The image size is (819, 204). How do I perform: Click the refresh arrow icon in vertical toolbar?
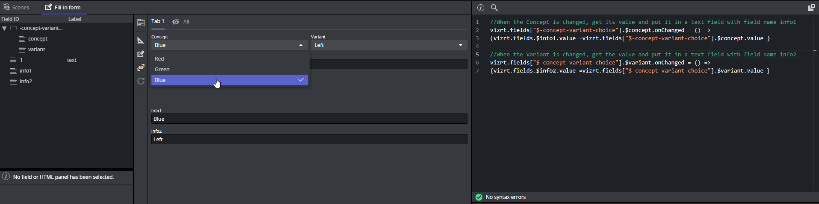(x=141, y=81)
